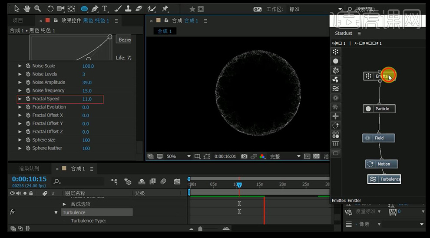Toggle the Noise Scale stopwatch
Screen dimensions: 430x238
(x=28, y=66)
